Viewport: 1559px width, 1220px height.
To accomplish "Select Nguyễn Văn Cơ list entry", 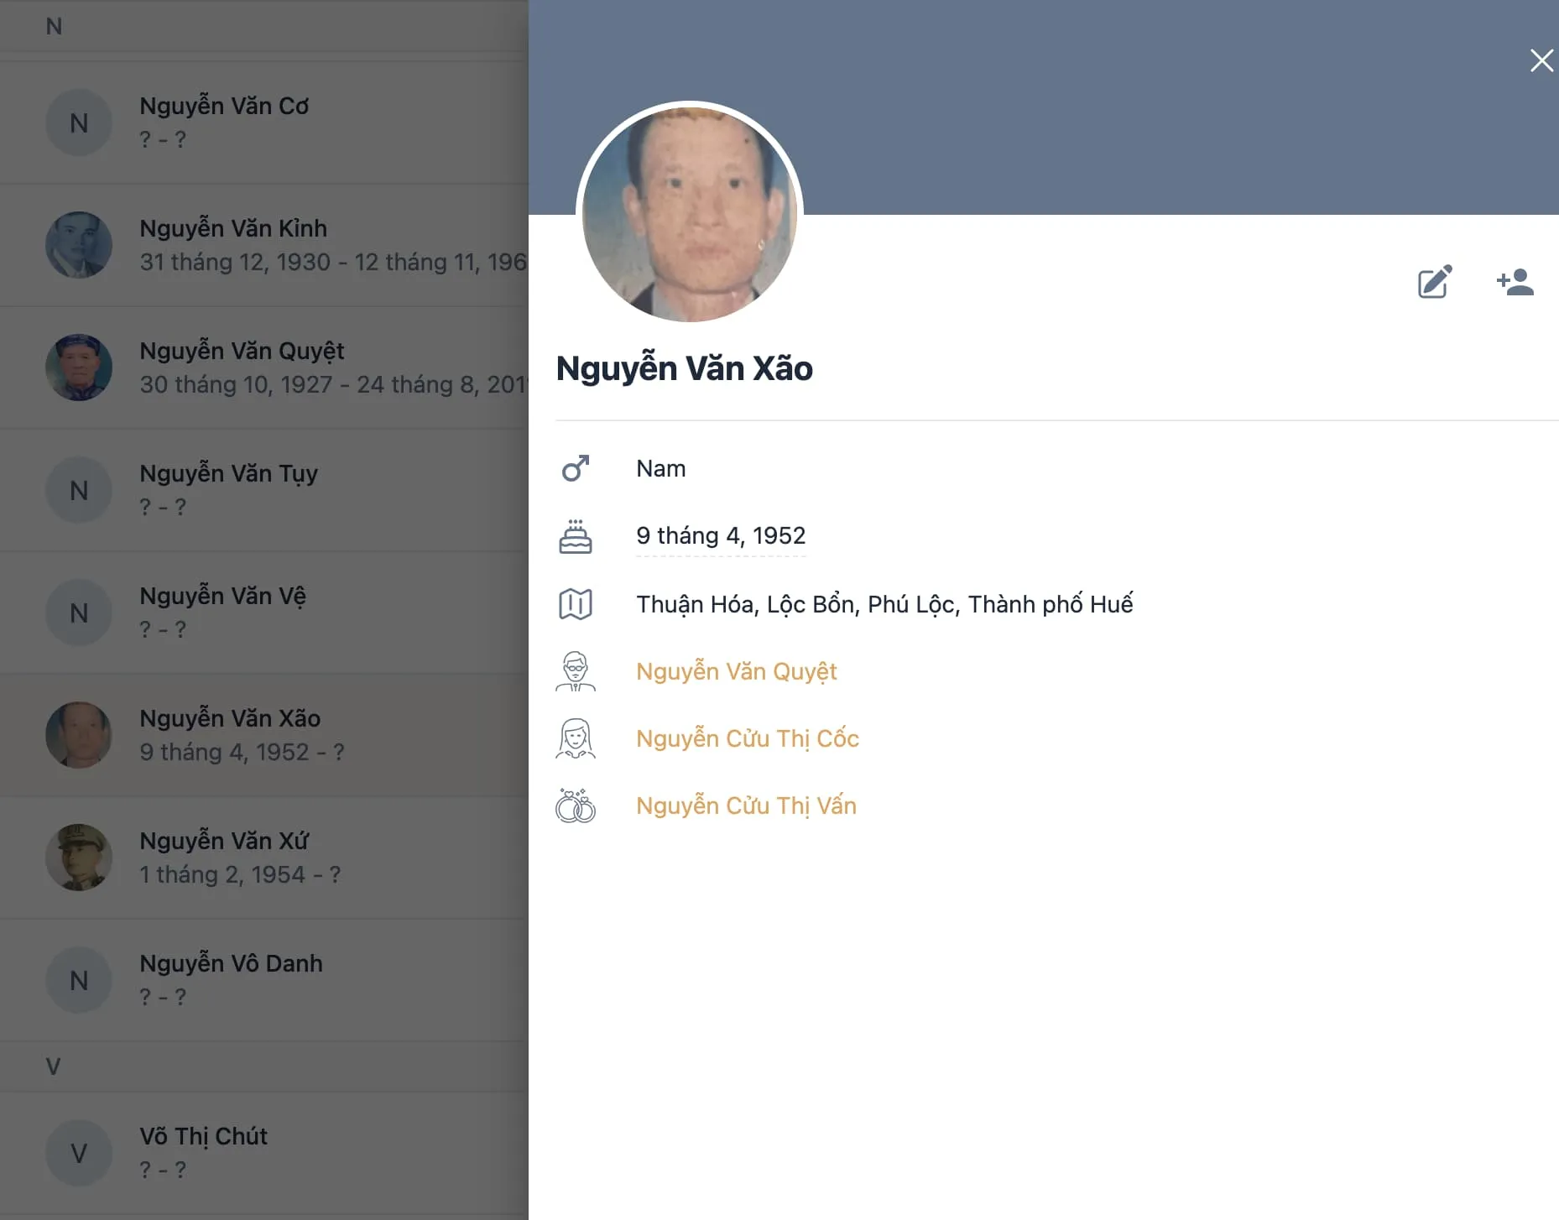I will pyautogui.click(x=224, y=107).
